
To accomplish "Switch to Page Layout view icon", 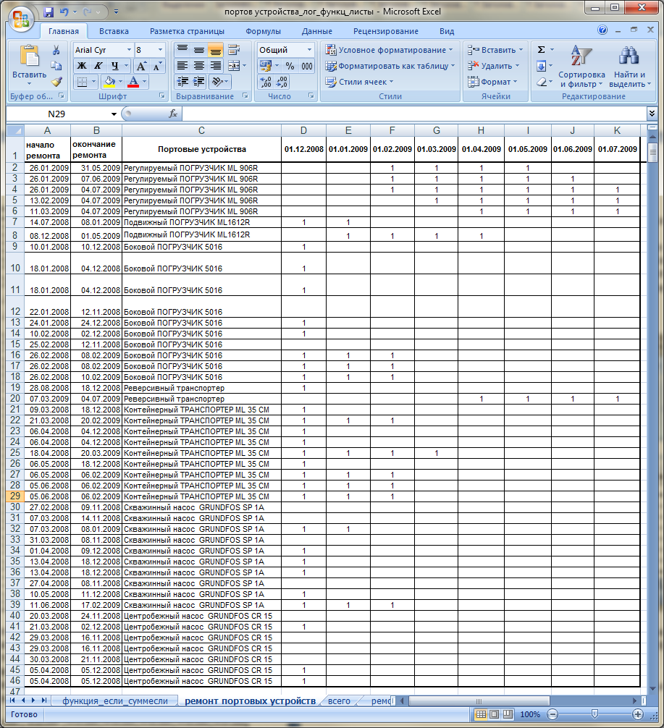I will click(495, 714).
